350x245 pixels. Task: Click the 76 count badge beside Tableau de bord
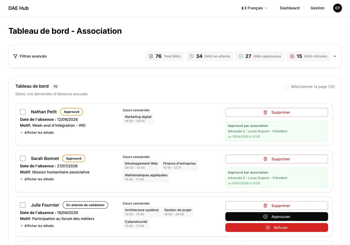click(55, 86)
